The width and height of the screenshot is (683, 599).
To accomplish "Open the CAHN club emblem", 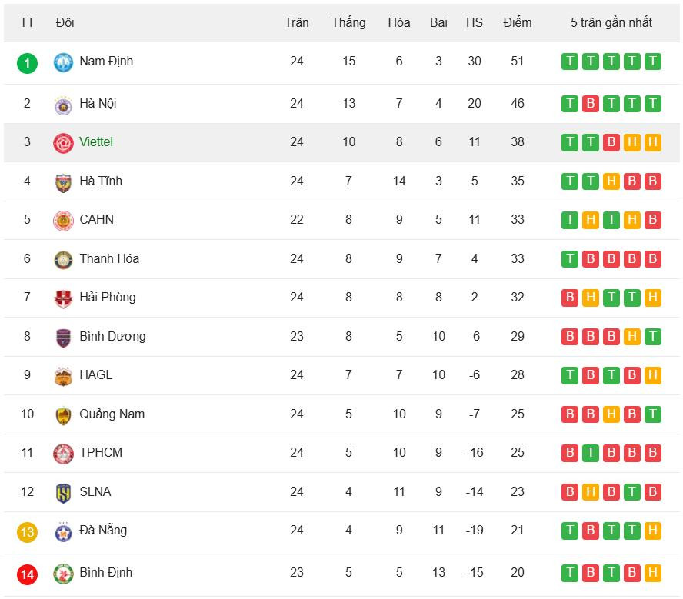I will click(63, 220).
